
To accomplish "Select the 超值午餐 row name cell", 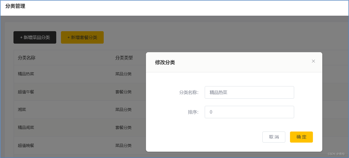I will pos(26,92).
